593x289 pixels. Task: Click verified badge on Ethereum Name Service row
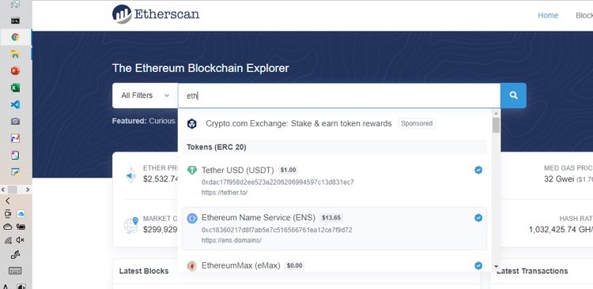(x=478, y=218)
